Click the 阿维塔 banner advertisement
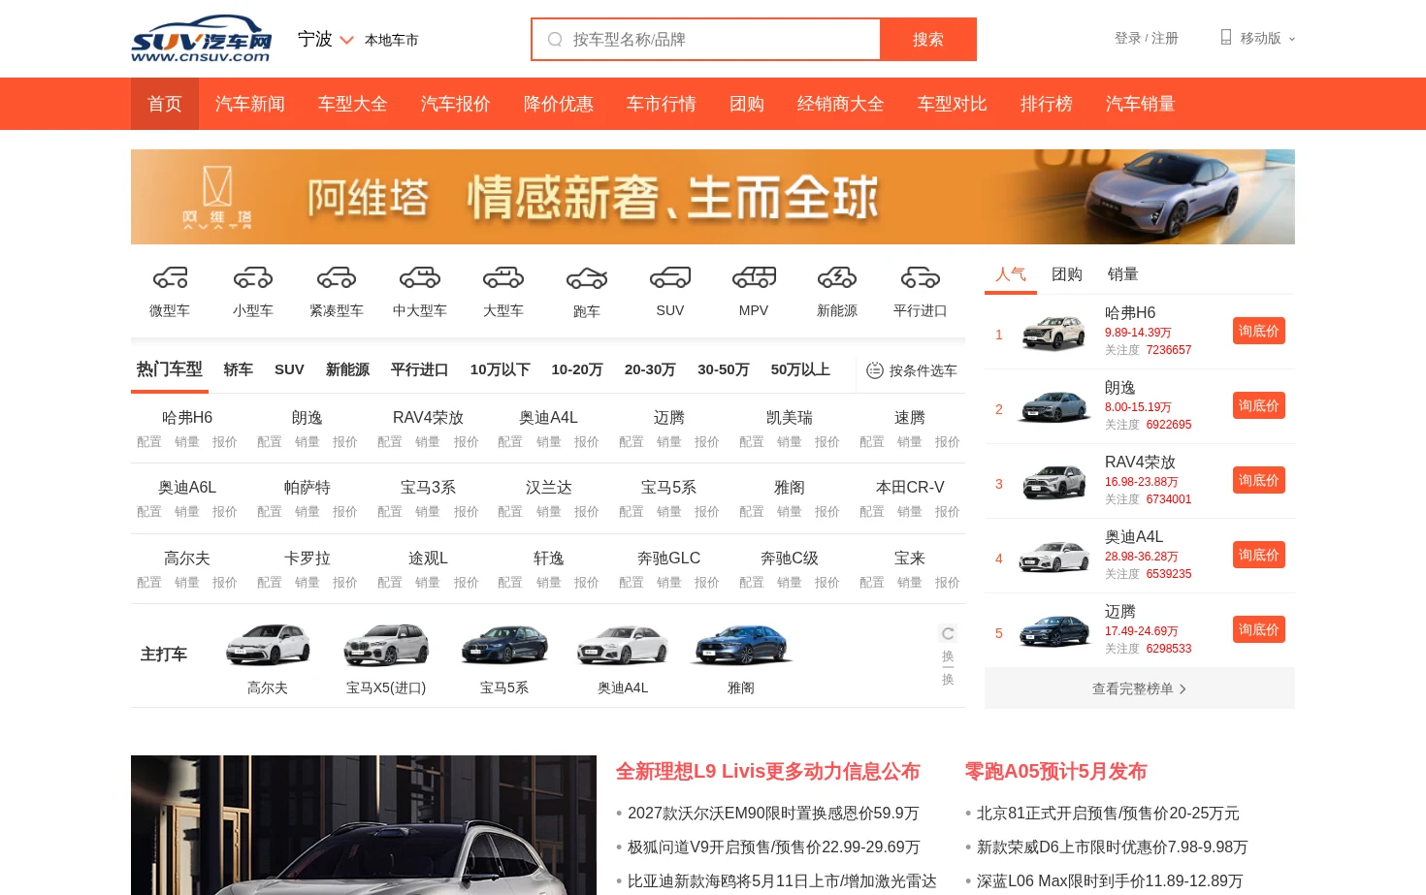 (713, 197)
